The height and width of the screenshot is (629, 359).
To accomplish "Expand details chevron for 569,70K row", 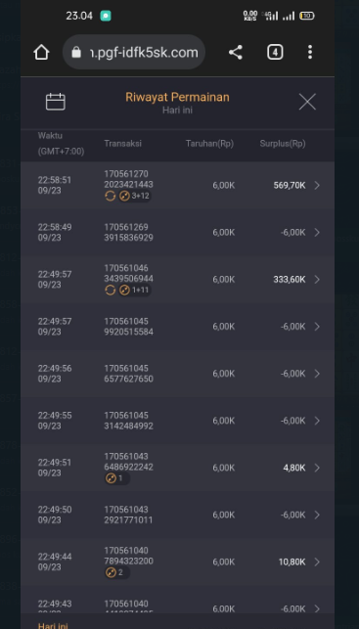I will pos(317,185).
